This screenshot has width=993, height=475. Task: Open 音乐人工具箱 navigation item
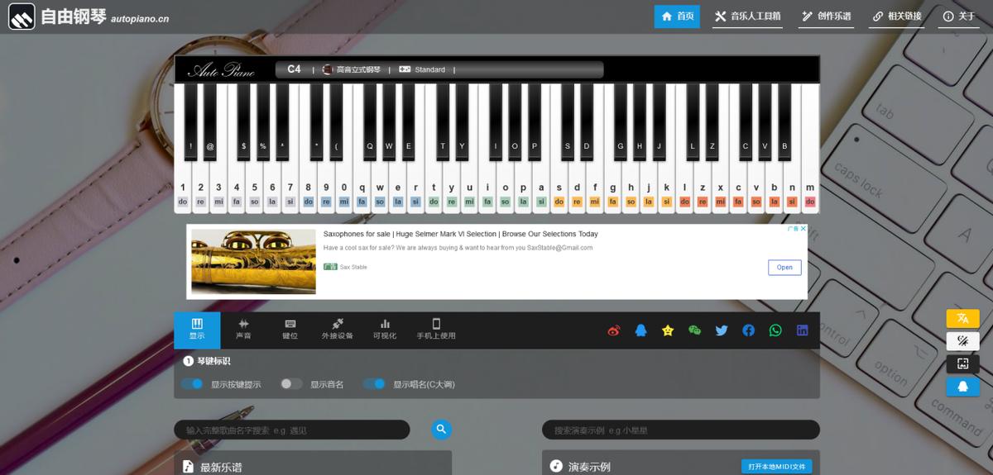click(x=748, y=16)
